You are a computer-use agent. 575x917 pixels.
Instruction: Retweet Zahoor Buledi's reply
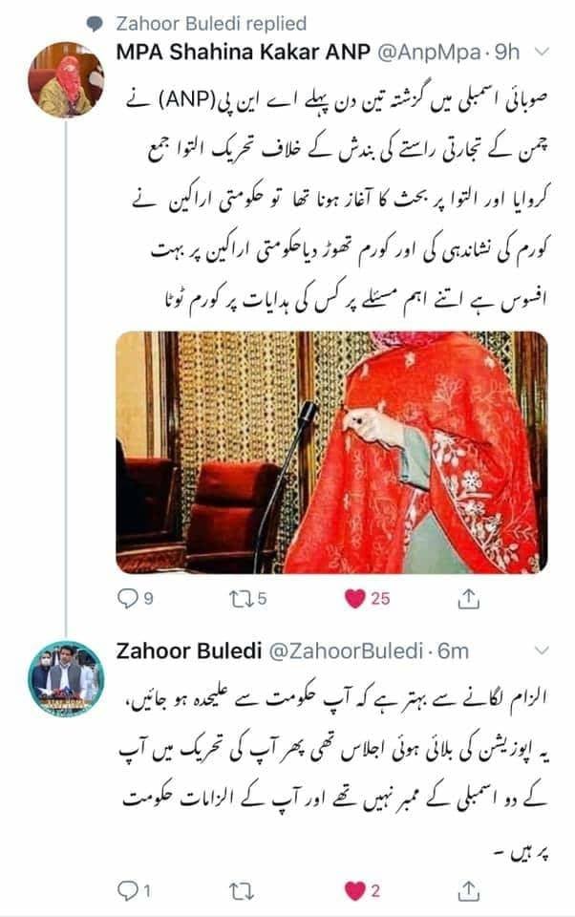(241, 891)
